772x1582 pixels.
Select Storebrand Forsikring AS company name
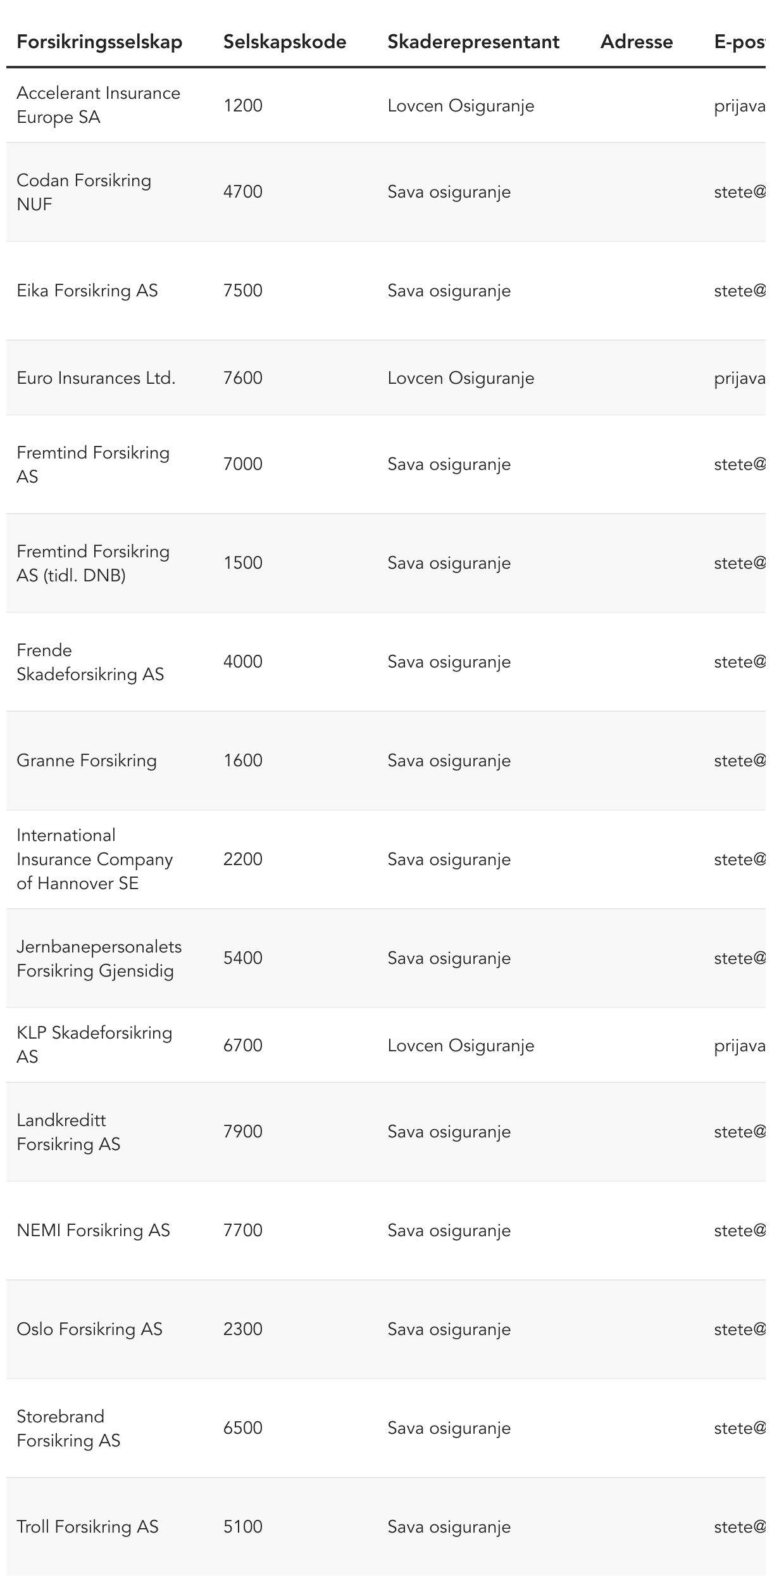point(68,1428)
